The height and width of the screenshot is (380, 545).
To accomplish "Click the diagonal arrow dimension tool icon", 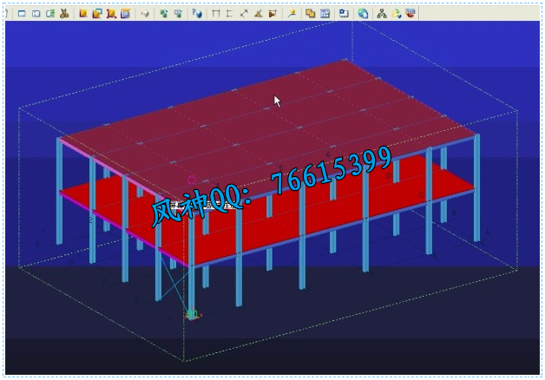I will click(x=244, y=14).
